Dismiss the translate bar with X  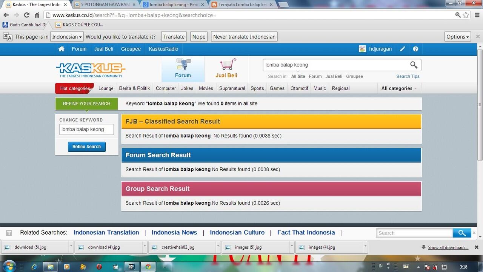point(478,37)
